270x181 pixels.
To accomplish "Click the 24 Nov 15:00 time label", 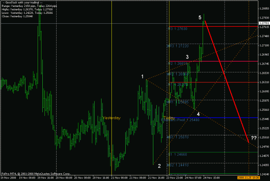I will 212,178.
